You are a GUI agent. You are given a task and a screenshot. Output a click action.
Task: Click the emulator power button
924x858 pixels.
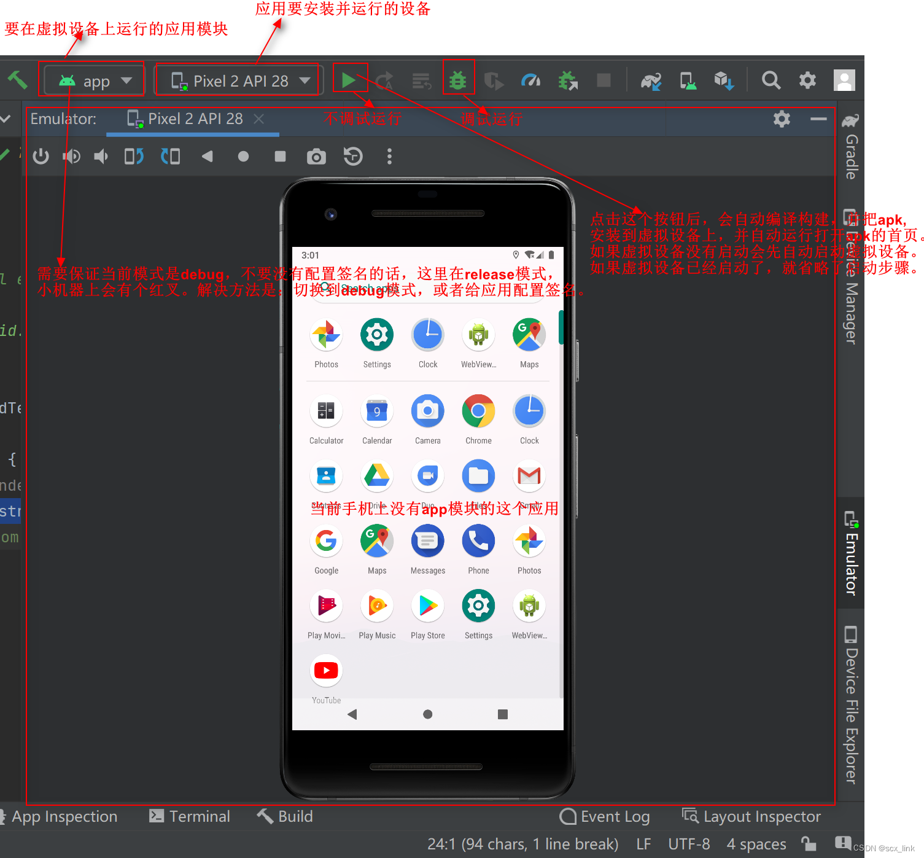pos(41,157)
